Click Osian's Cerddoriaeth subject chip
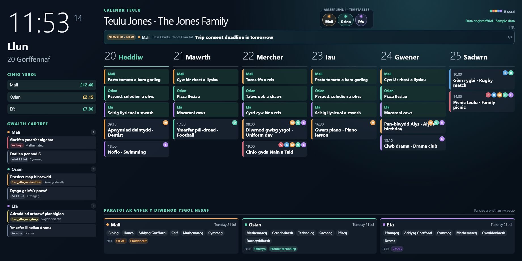The width and height of the screenshot is (522, 261). pyautogui.click(x=282, y=233)
